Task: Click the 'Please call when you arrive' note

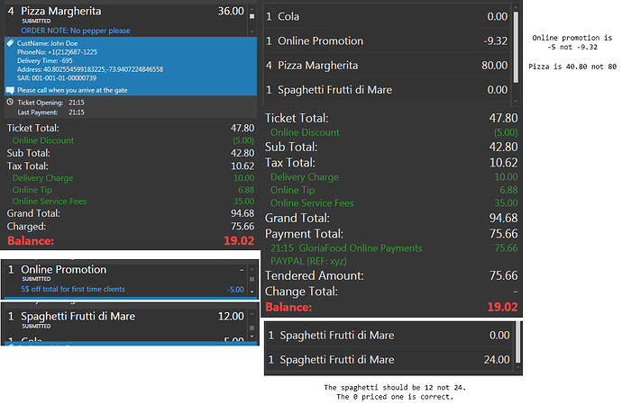Action: tap(72, 90)
